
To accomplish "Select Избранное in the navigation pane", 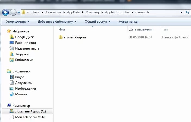I will pyautogui.click(x=21, y=31).
